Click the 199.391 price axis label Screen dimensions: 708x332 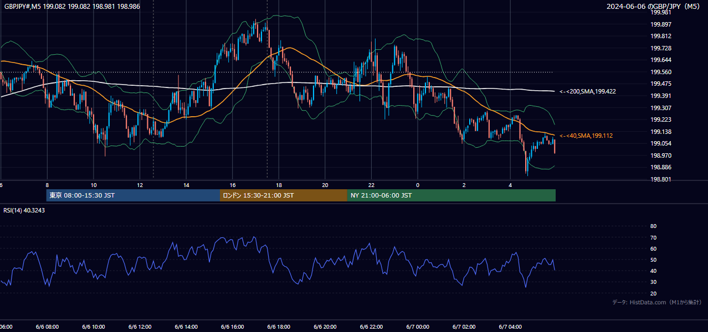coord(660,96)
